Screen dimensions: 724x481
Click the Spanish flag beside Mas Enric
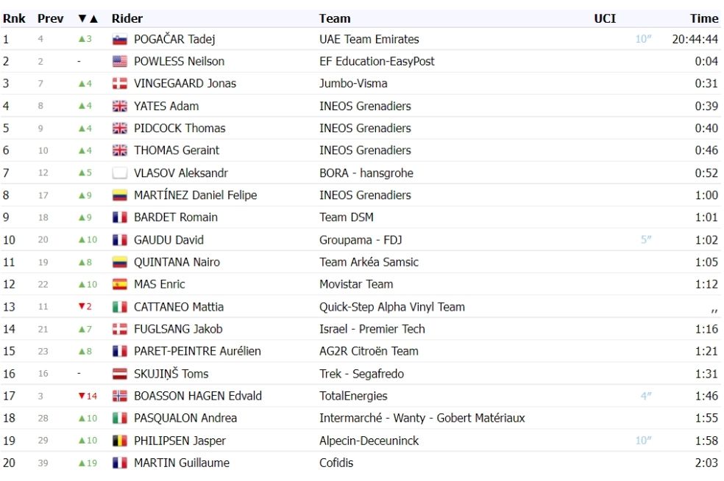pyautogui.click(x=120, y=285)
